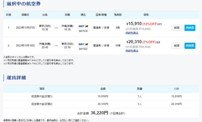Image resolution: width=202 pixels, height=122 pixels.
Task: Select the ¥20,310 price text
Action: tap(134, 42)
